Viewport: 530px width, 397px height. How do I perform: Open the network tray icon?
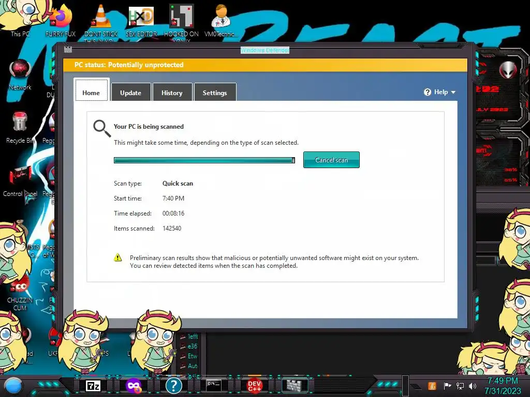pos(460,386)
